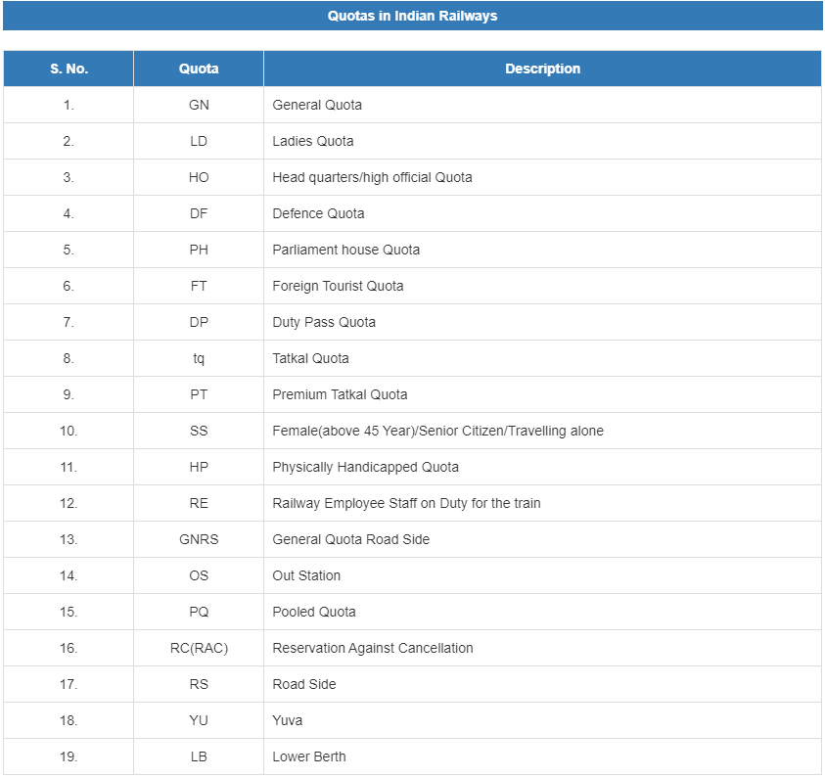Click the 'DP' quota code
The image size is (825, 778).
coord(199,322)
